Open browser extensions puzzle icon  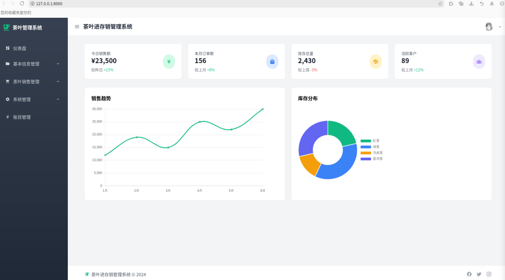451,4
